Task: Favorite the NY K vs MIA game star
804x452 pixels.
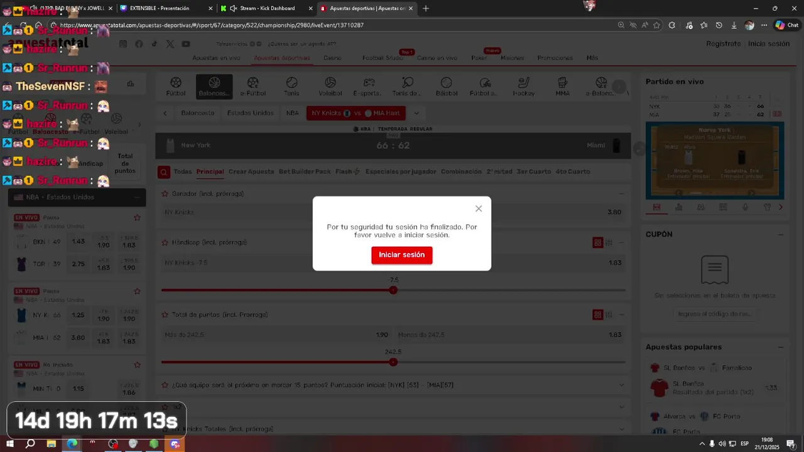Action: click(137, 291)
